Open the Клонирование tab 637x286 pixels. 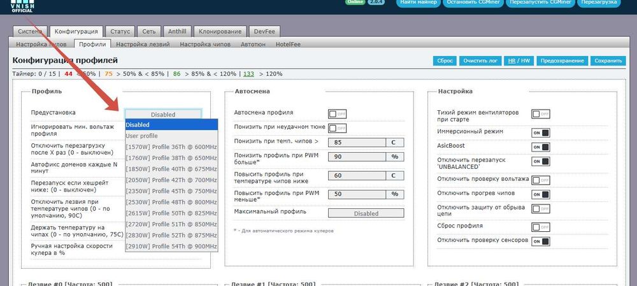[x=220, y=31]
